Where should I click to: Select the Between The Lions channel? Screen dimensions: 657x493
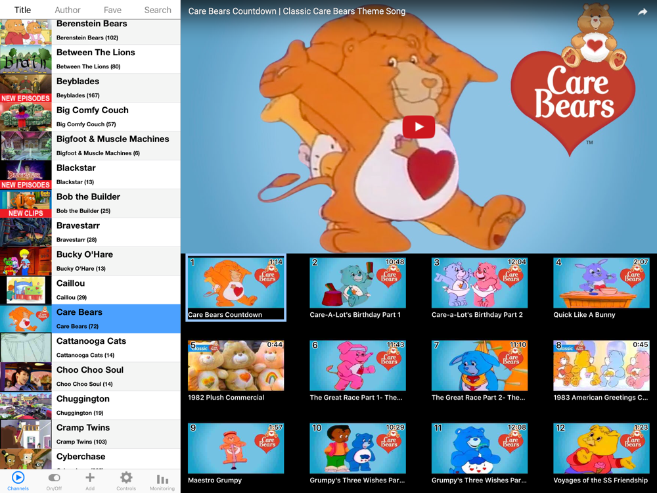tap(90, 59)
